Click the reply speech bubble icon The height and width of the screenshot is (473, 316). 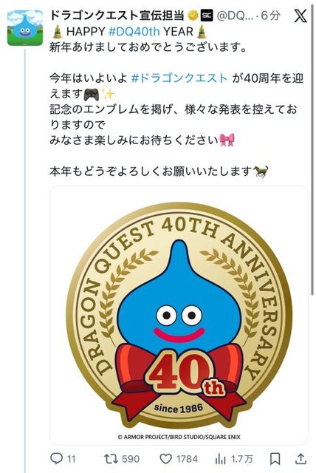coord(56,459)
